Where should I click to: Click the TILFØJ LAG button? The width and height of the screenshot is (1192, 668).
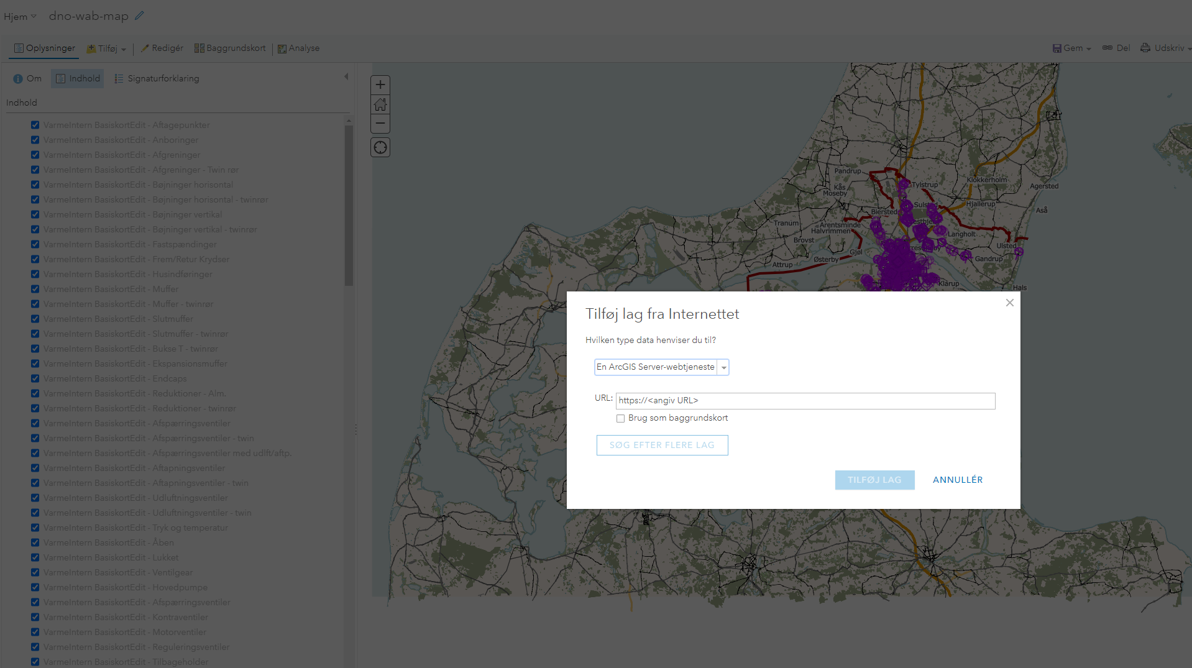tap(874, 479)
